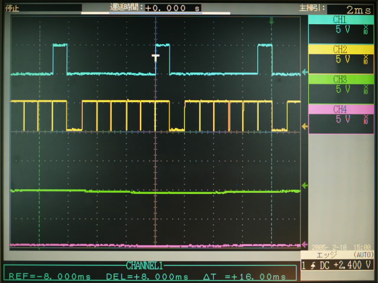Toggle the CH1 channel header
The height and width of the screenshot is (283, 378).
(340, 19)
